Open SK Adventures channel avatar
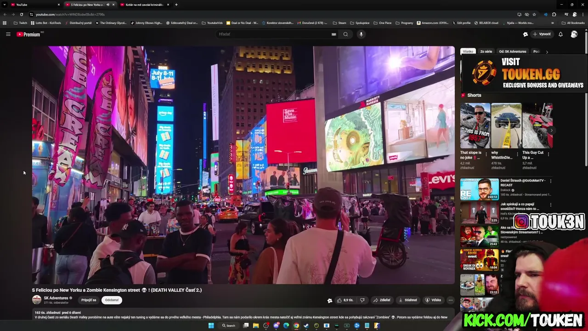 (x=37, y=300)
